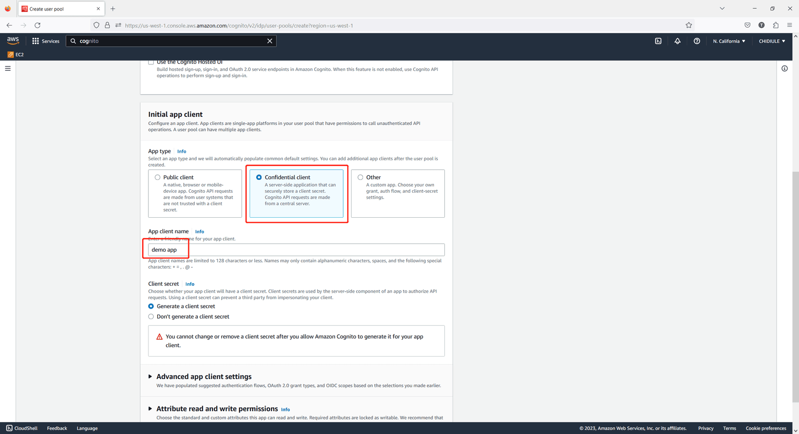Save page to Pocket icon
This screenshot has width=799, height=434.
click(x=748, y=25)
